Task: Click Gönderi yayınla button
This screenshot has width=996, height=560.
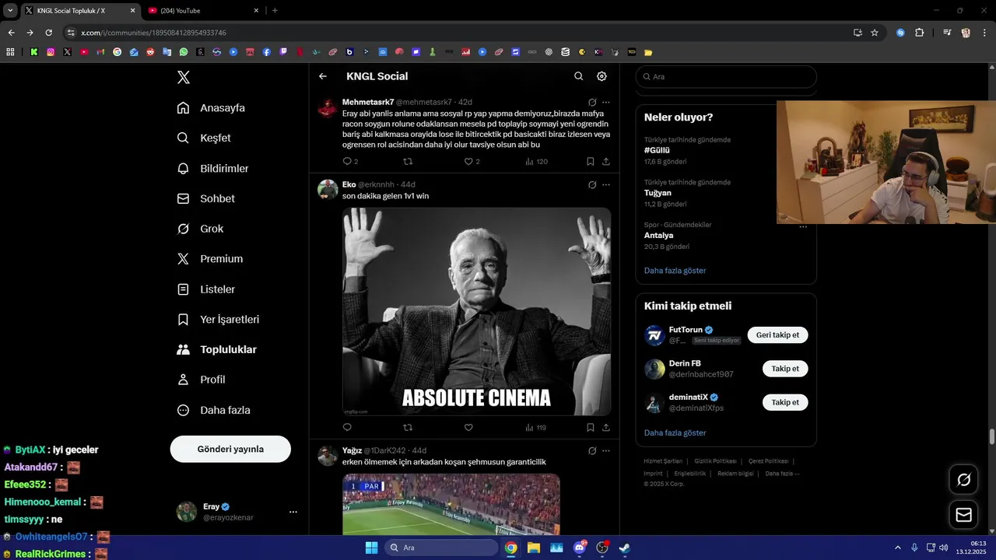Action: click(x=230, y=449)
